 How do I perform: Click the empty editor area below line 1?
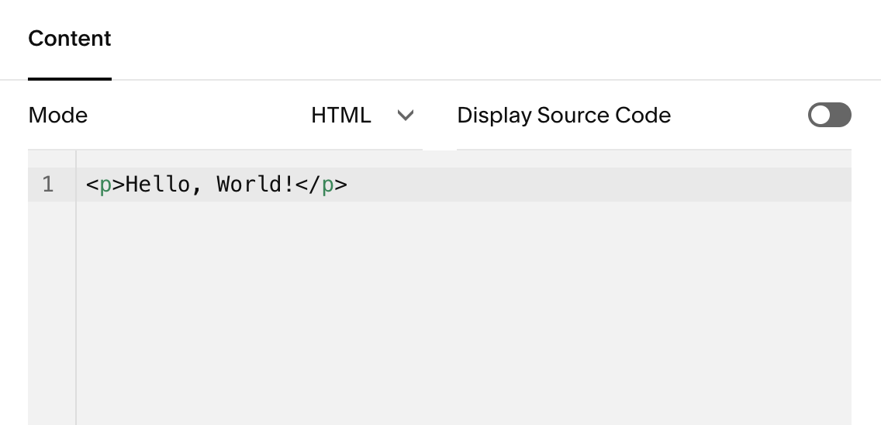(464, 313)
